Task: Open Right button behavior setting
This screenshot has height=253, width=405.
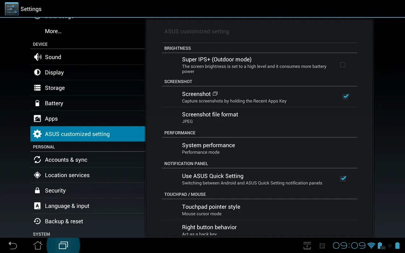Action: (x=259, y=228)
